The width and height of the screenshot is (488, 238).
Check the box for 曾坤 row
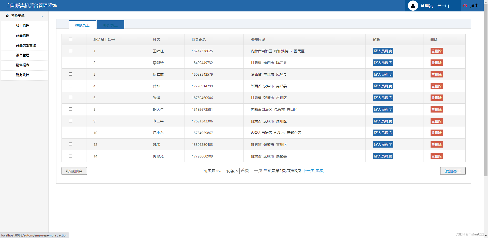pyautogui.click(x=70, y=86)
